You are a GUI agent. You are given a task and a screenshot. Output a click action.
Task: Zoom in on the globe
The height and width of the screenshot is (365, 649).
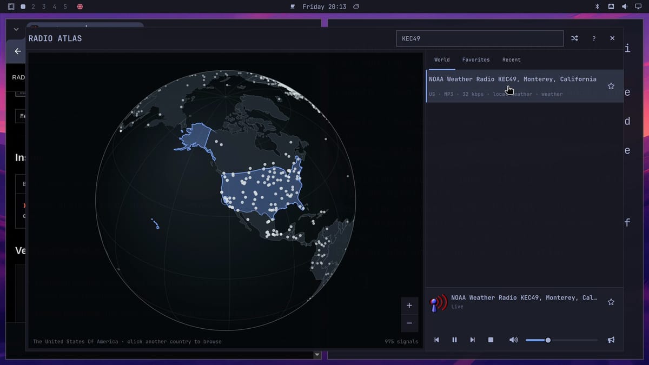pyautogui.click(x=409, y=306)
